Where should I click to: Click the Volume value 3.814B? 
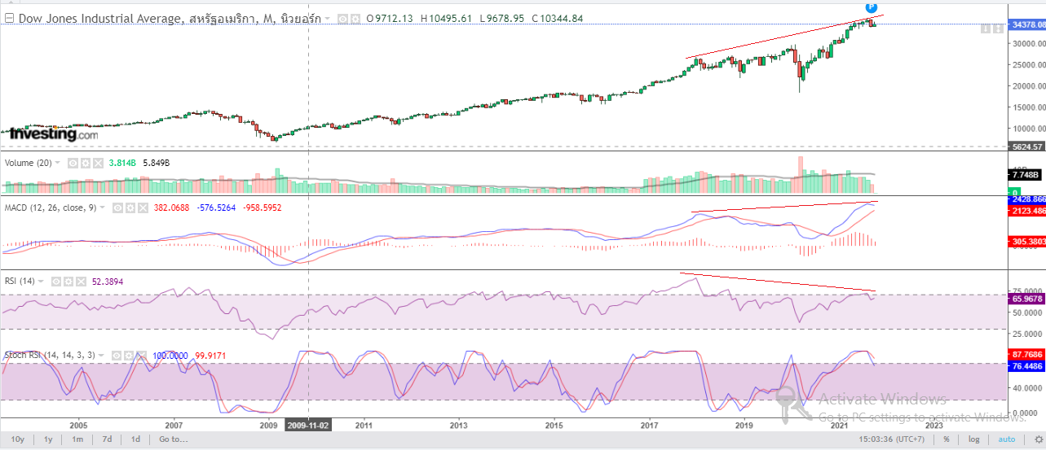tap(124, 163)
